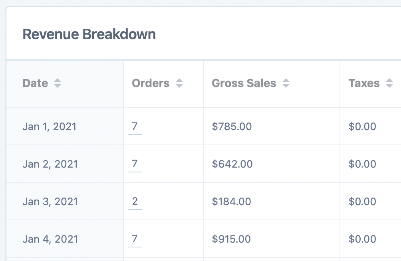401x261 pixels.
Task: Sort Date column ascending with the up arrow
Action: tap(58, 81)
